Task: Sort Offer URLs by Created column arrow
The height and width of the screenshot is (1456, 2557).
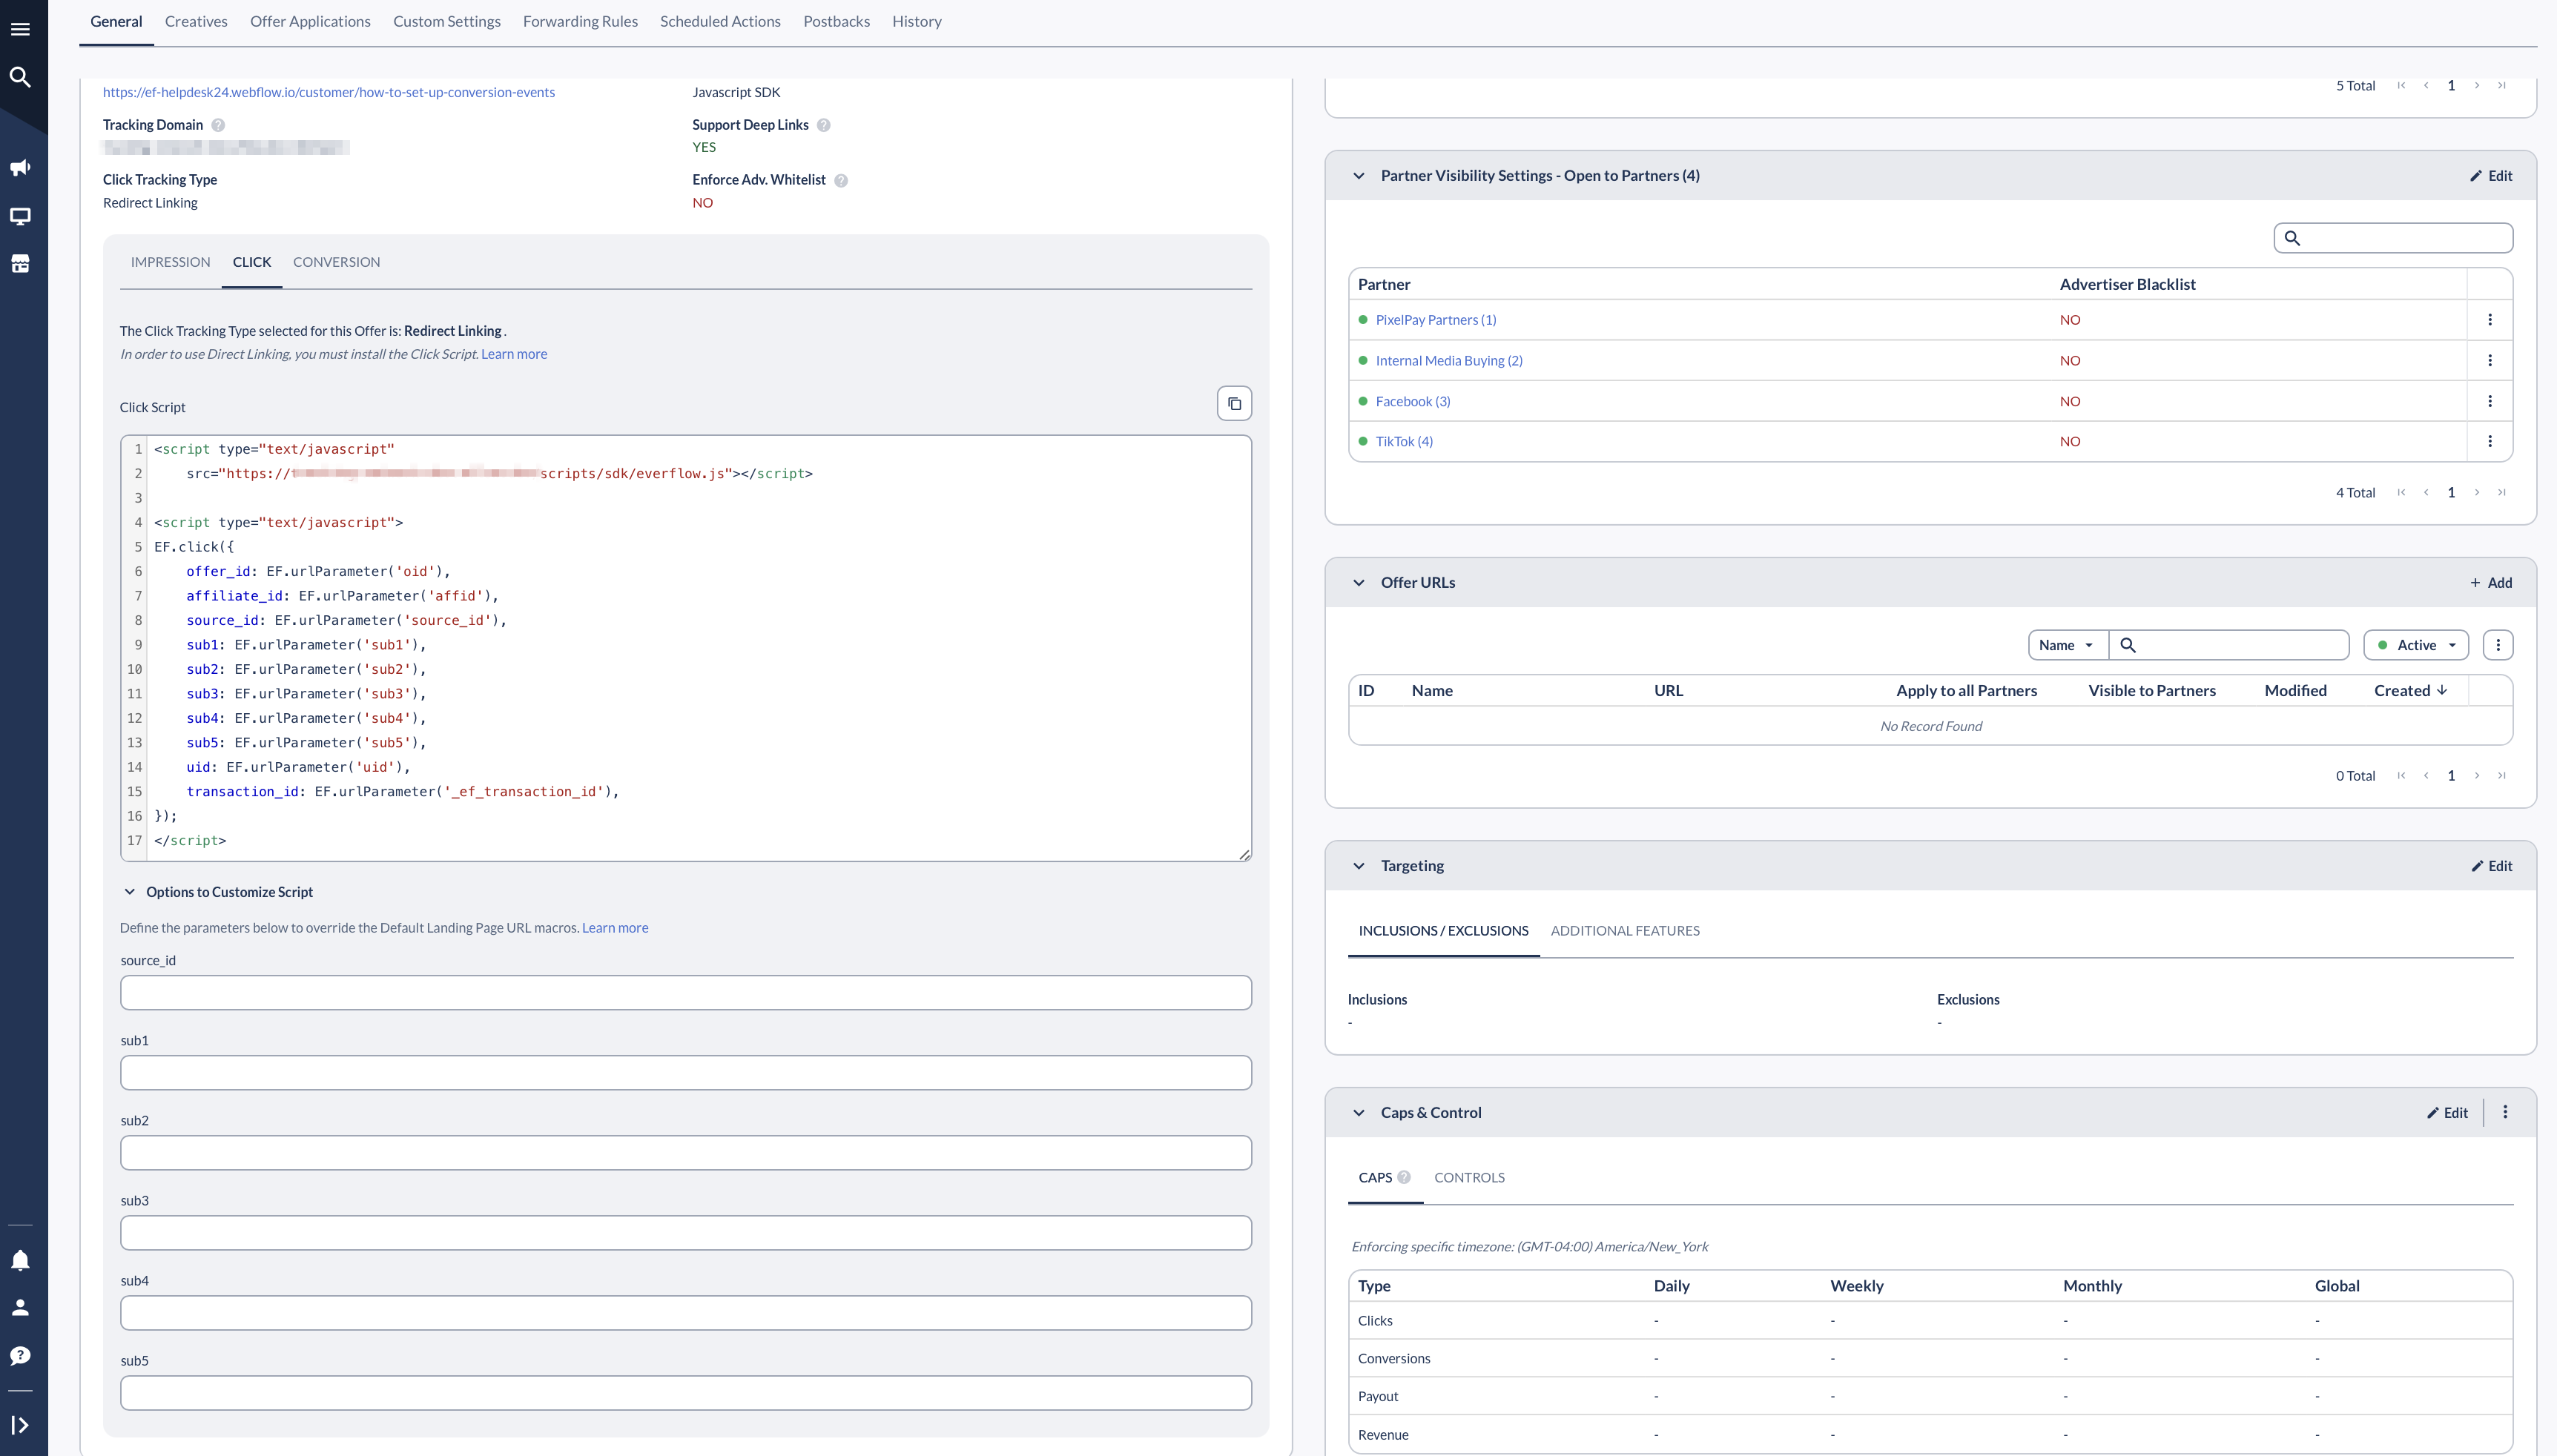Action: [2442, 690]
